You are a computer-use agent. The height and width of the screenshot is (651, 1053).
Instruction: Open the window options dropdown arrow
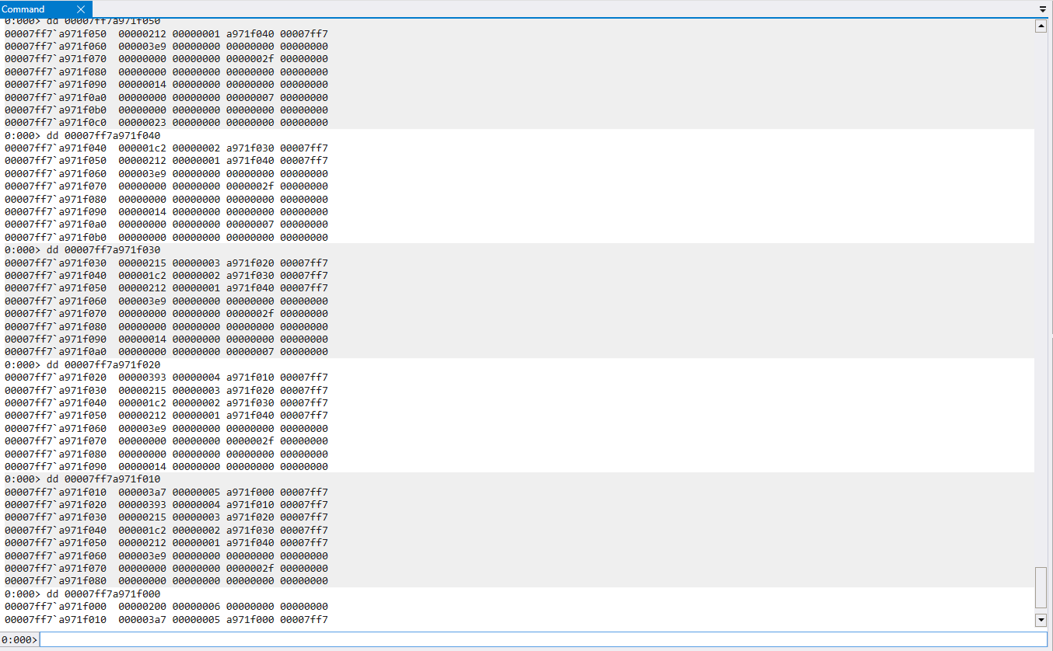pos(1043,9)
